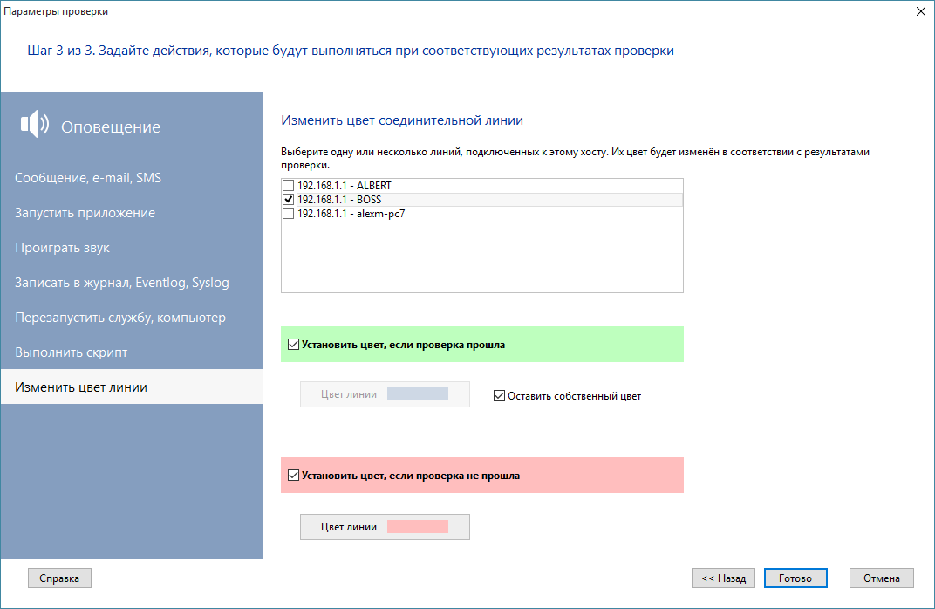Open the 'Сообщение, e-mail, SMS' section
935x609 pixels.
coord(88,178)
